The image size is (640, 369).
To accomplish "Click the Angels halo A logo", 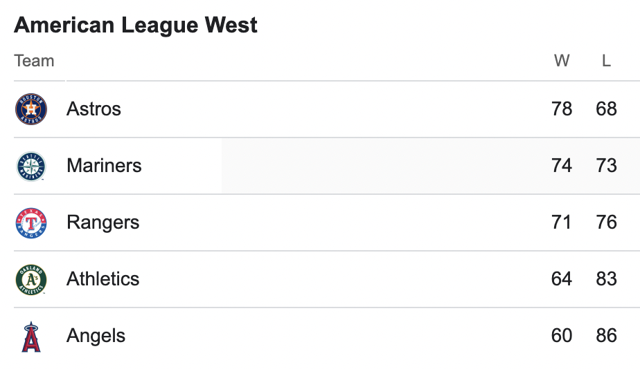I will click(31, 337).
